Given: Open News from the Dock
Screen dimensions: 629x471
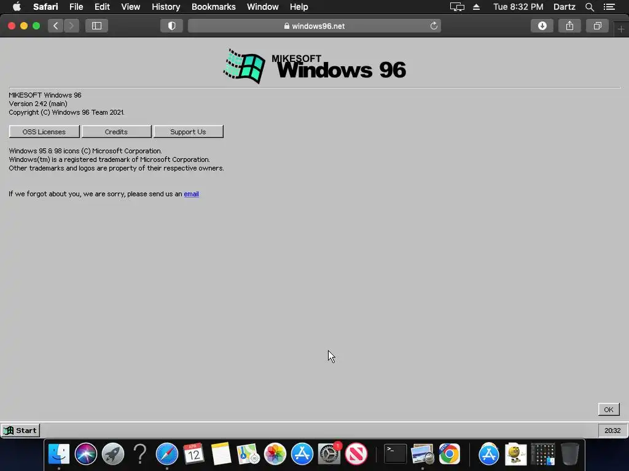Looking at the screenshot, I should coord(356,454).
